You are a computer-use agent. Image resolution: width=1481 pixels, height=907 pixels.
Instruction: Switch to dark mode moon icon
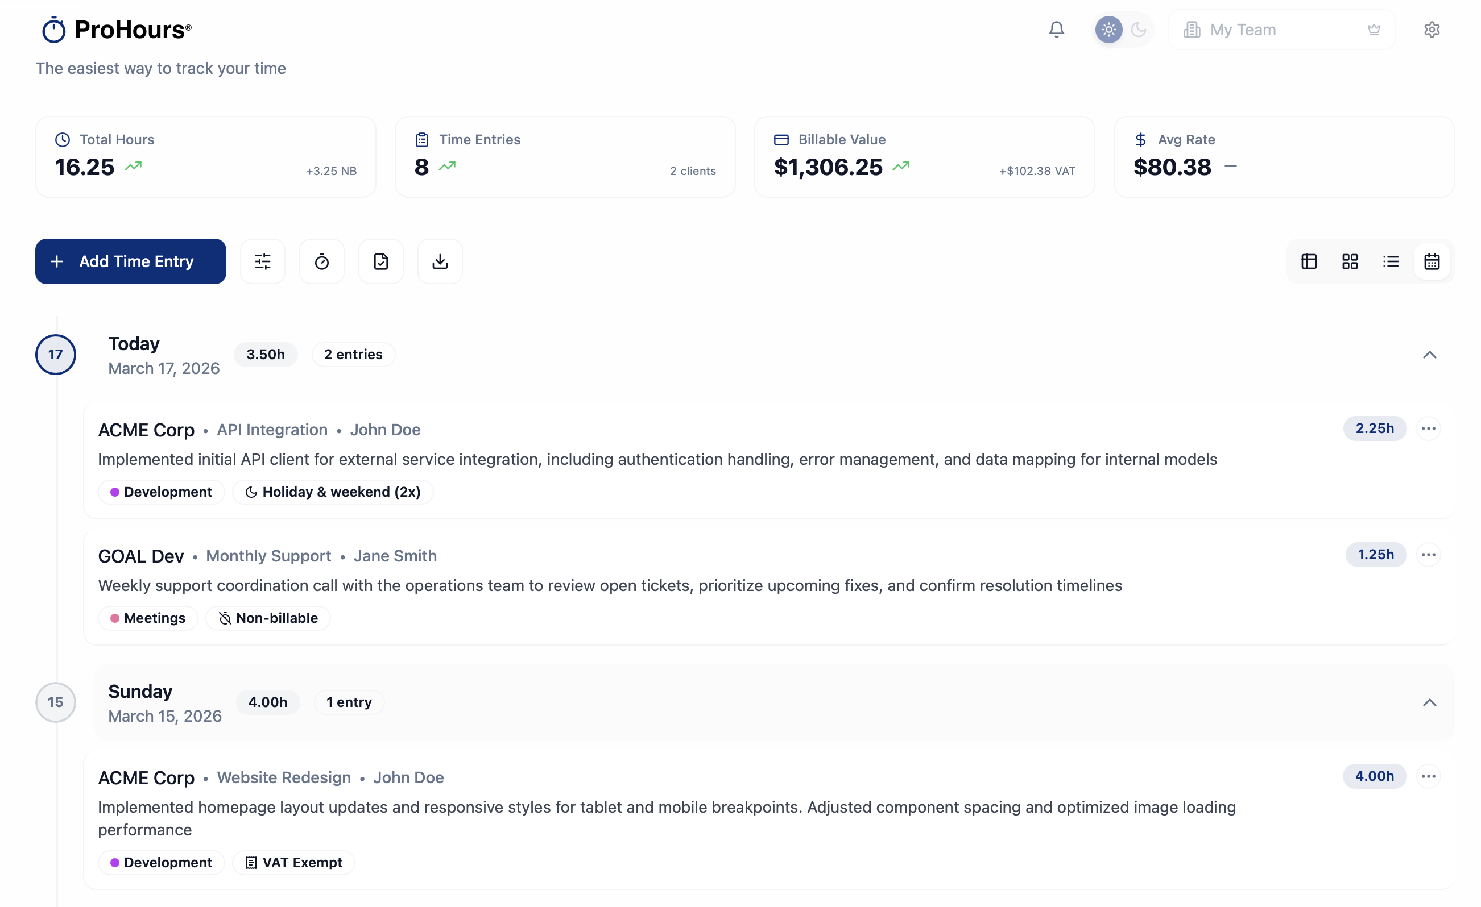[1139, 30]
